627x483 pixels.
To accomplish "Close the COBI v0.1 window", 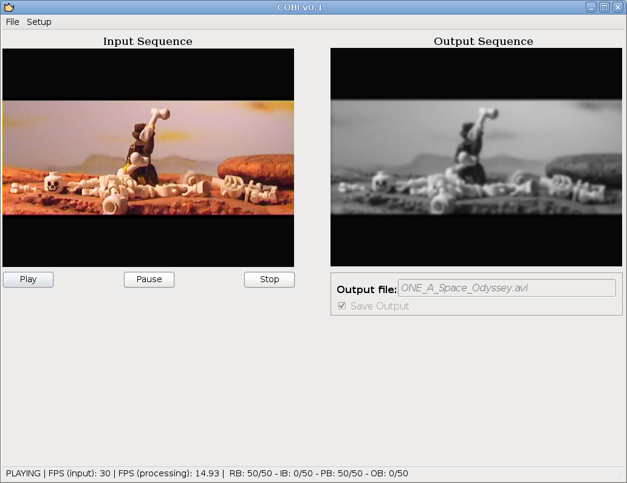I will pos(618,7).
